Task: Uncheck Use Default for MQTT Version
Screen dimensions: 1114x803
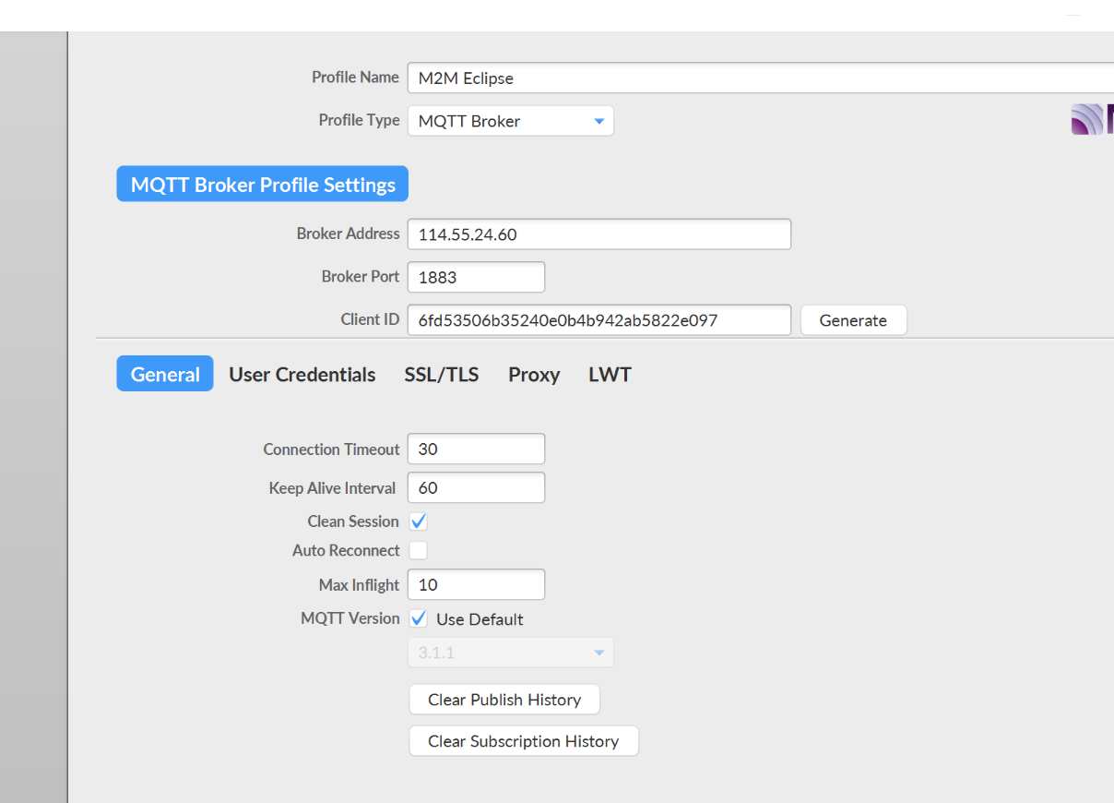Action: point(418,617)
